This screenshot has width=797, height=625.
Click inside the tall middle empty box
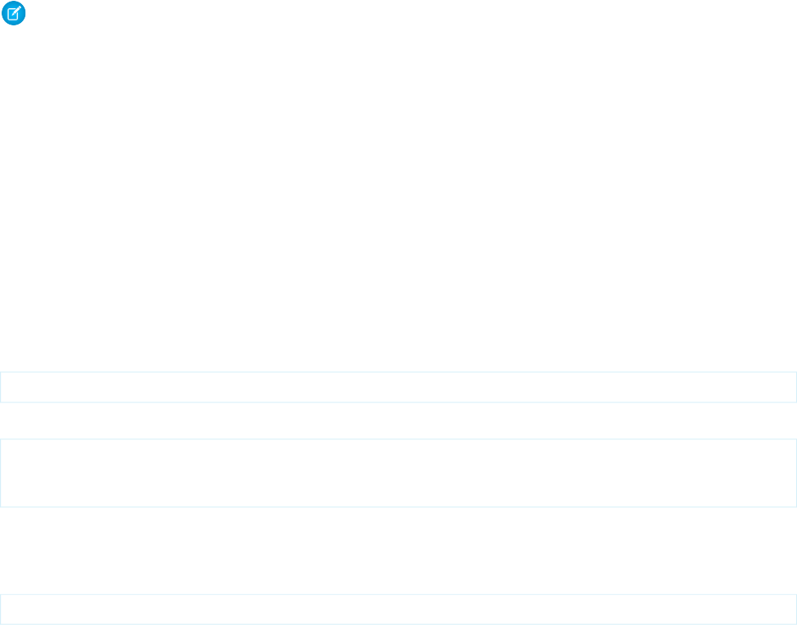398,473
